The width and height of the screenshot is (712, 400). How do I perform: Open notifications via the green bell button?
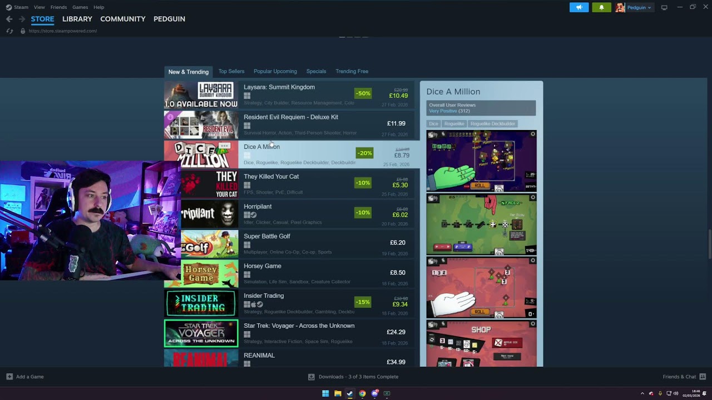pyautogui.click(x=601, y=7)
